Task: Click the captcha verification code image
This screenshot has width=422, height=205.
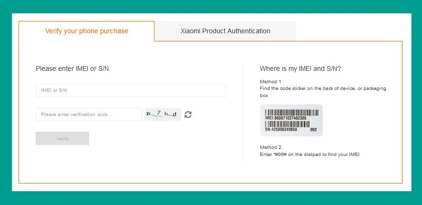Action: pos(163,115)
